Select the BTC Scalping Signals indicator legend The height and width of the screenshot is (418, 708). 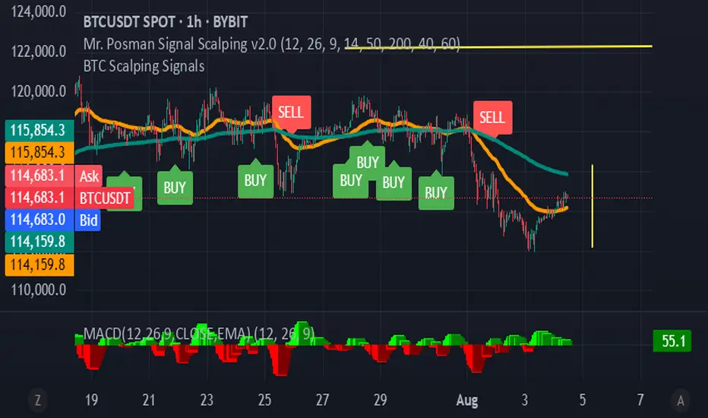(144, 66)
